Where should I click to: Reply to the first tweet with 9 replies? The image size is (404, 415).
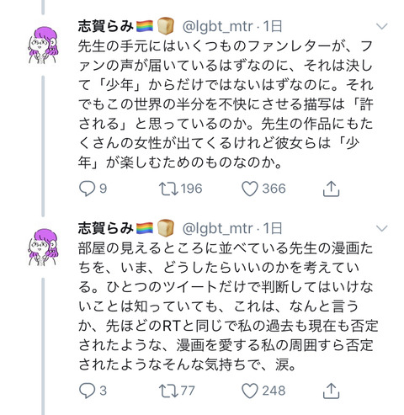click(87, 189)
